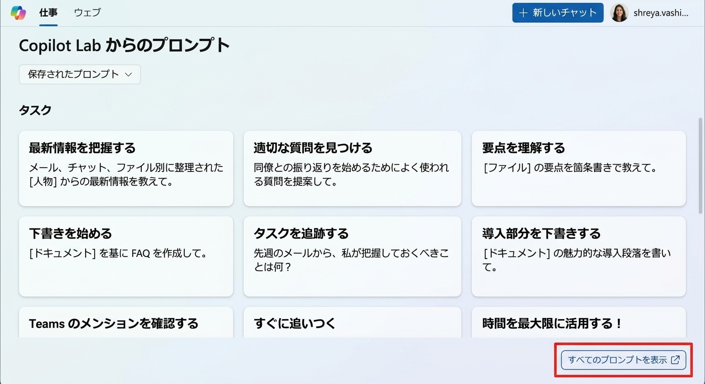Click the タスク section heading
The width and height of the screenshot is (705, 384).
click(35, 110)
